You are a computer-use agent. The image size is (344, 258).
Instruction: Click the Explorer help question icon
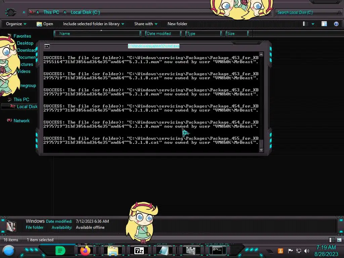pyautogui.click(x=336, y=24)
